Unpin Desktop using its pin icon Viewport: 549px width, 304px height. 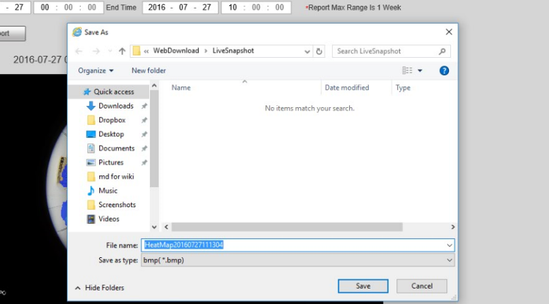(x=144, y=134)
